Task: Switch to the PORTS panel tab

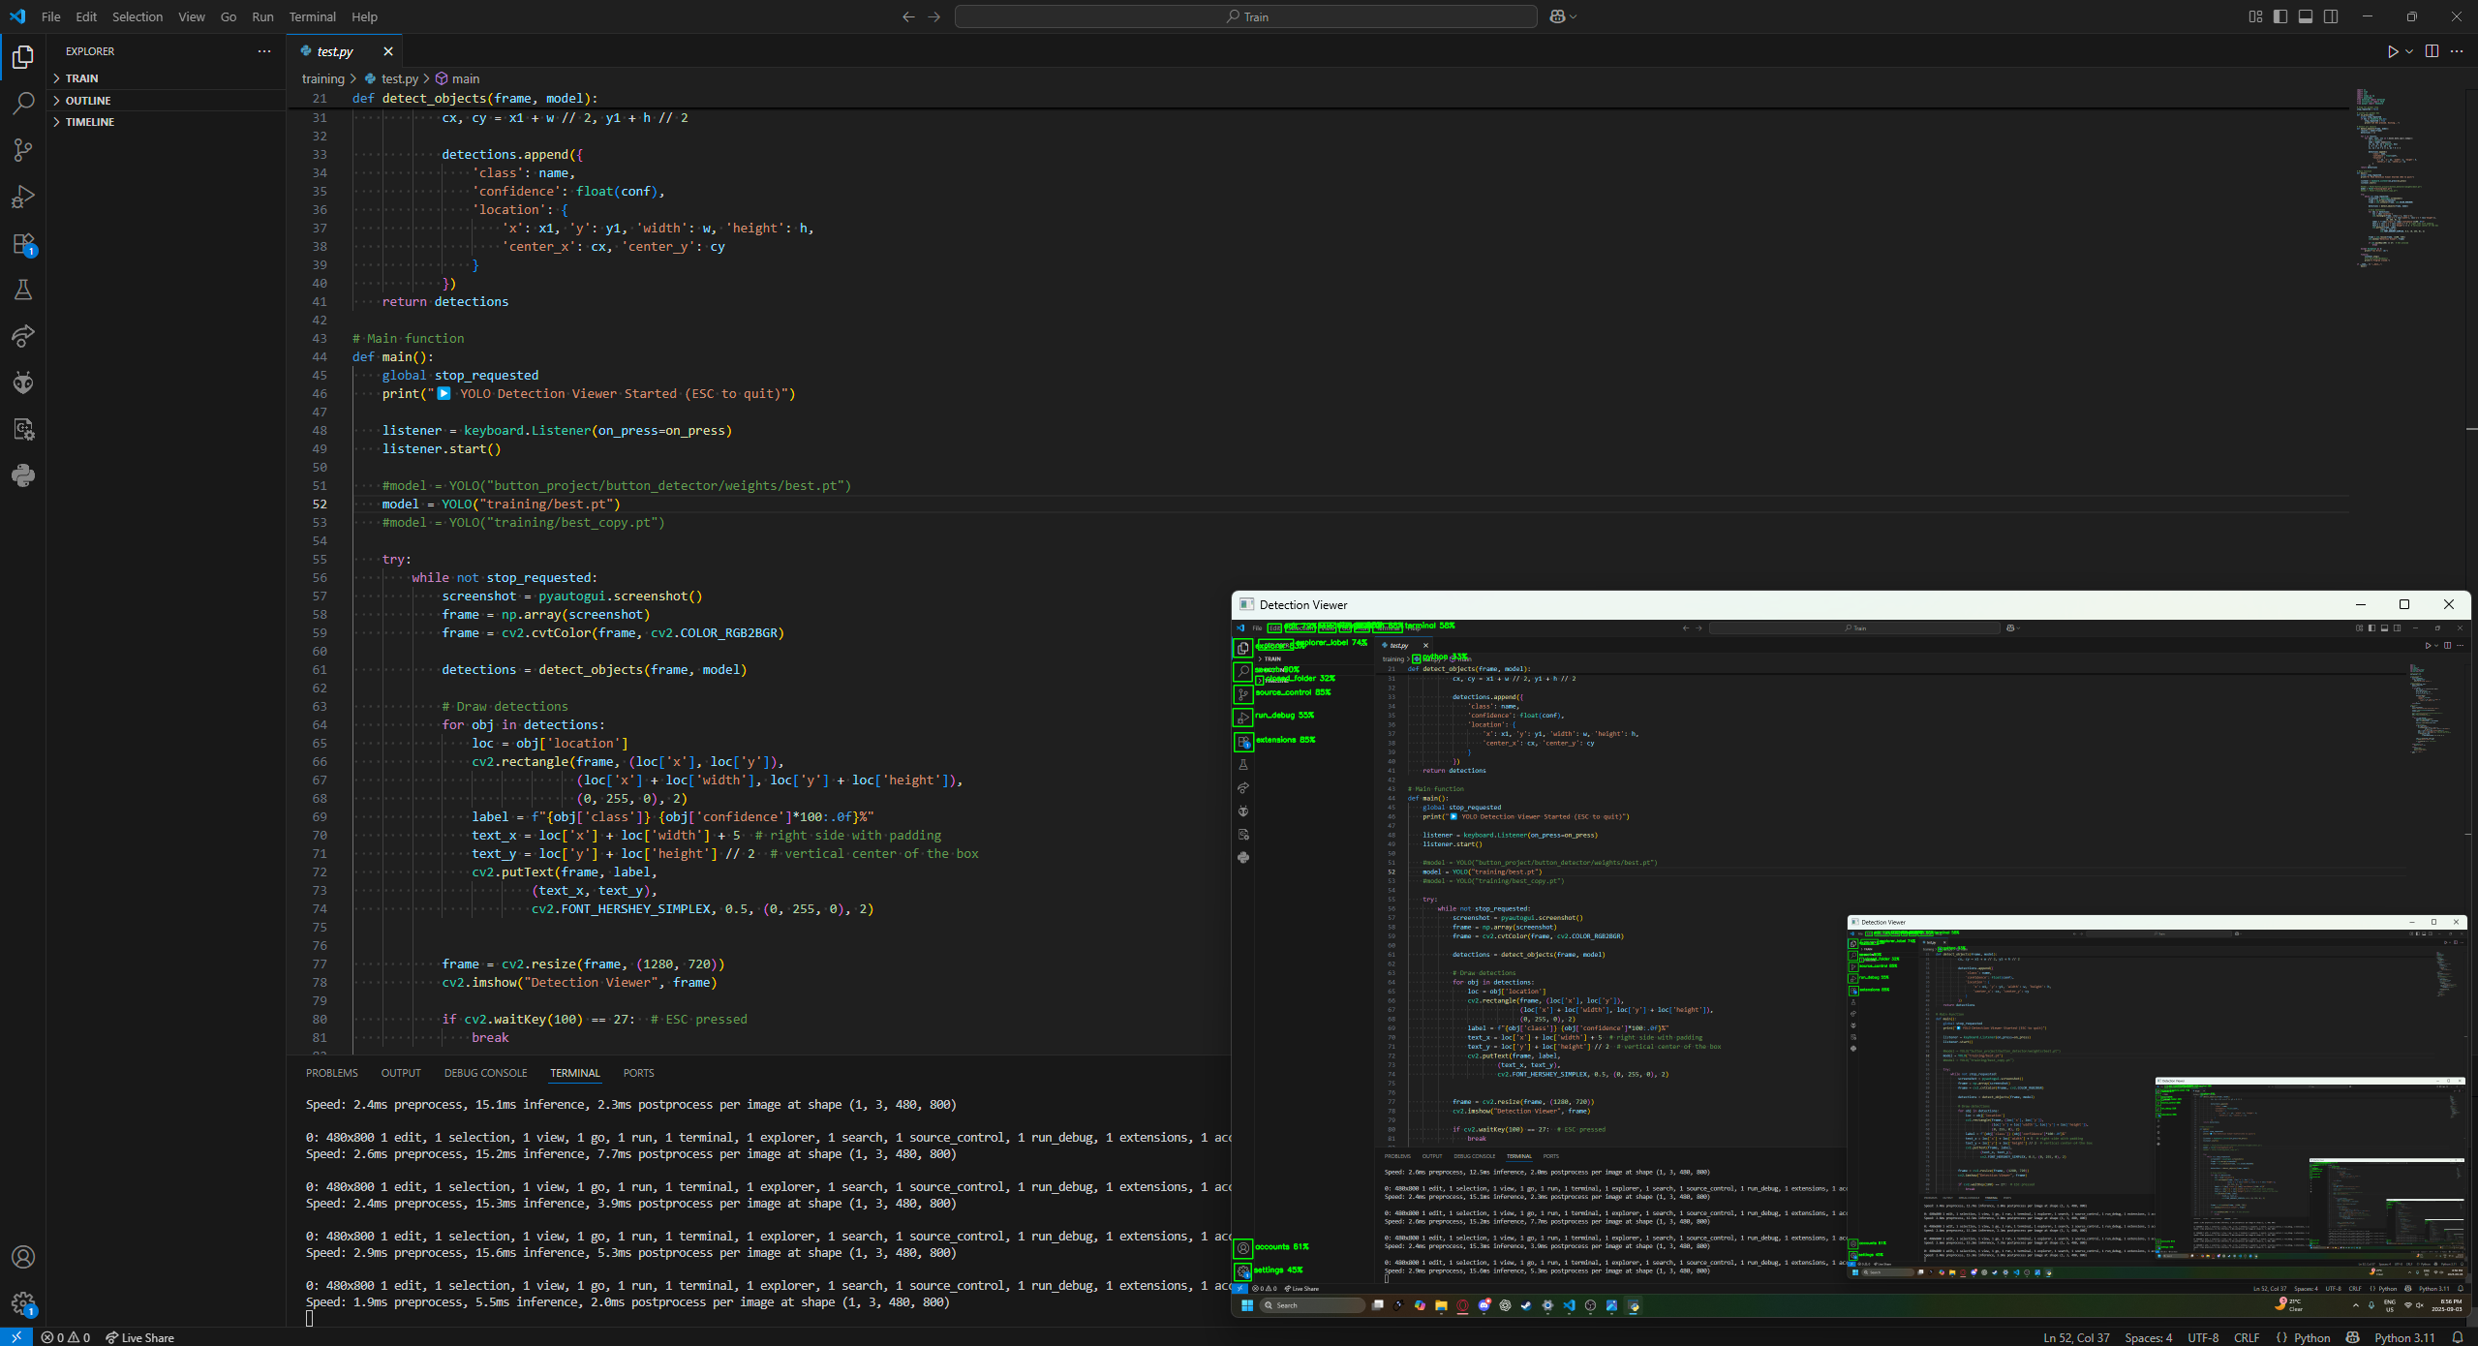Action: click(638, 1073)
